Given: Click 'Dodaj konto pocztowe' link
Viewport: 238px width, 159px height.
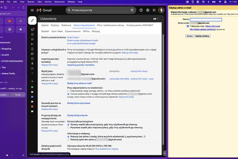Looking at the screenshot, I should point(79,103).
